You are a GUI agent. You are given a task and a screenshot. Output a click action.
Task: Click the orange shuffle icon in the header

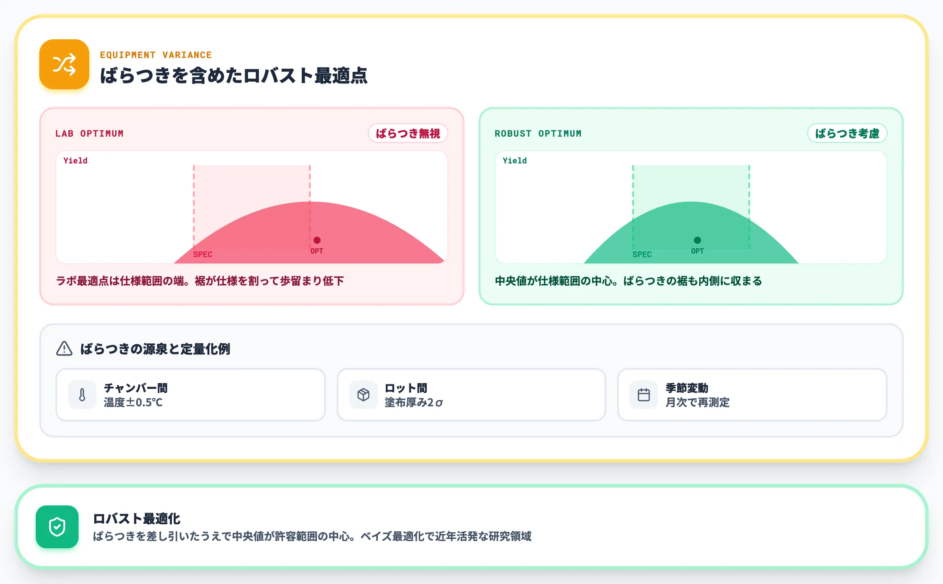(64, 64)
